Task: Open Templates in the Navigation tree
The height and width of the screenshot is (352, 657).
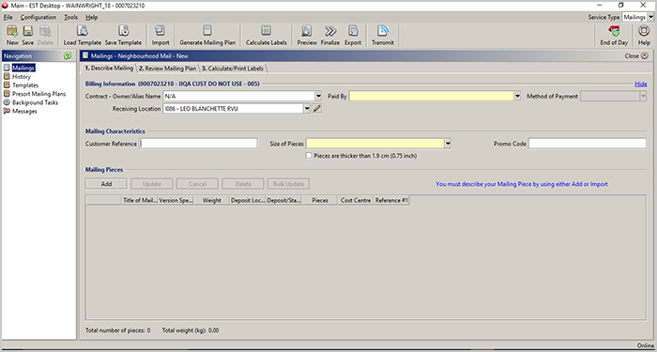Action: [25, 85]
